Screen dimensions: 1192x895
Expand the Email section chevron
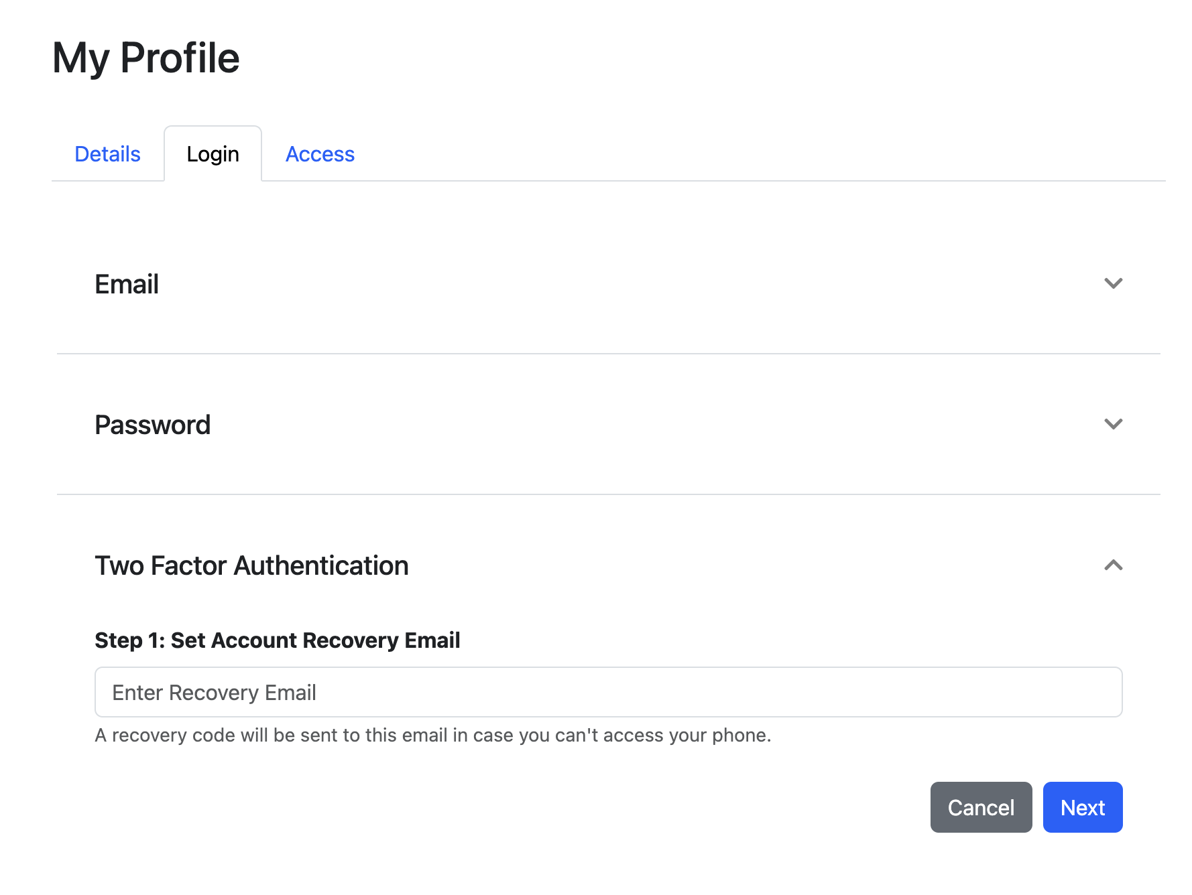(1113, 283)
